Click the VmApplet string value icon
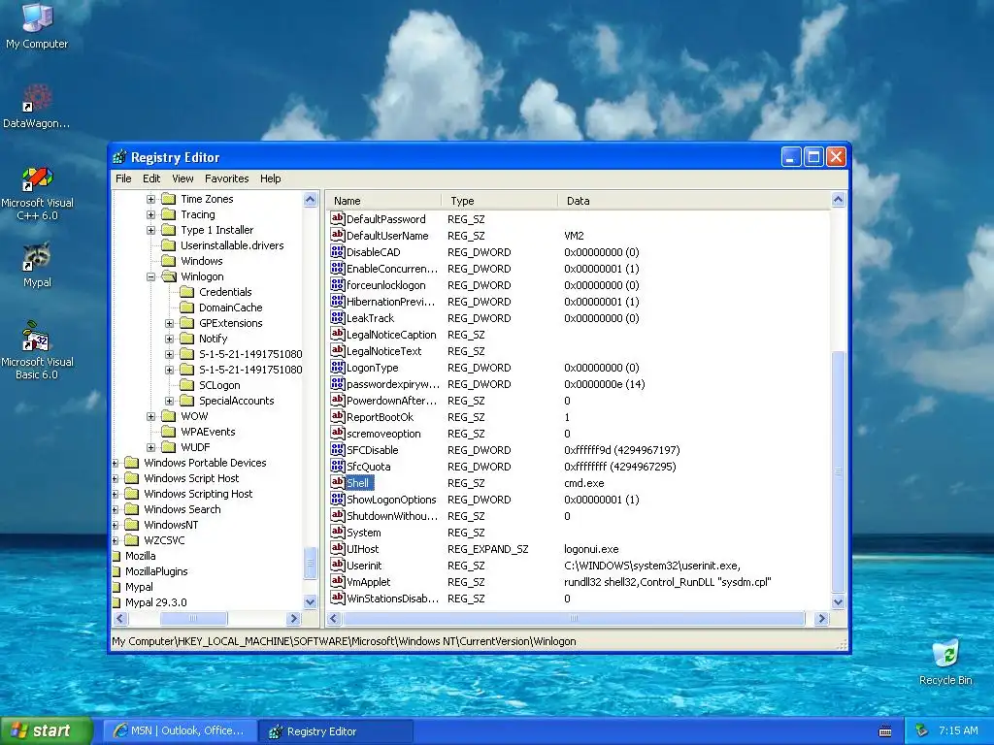Screen dimensions: 994x745 [337, 581]
